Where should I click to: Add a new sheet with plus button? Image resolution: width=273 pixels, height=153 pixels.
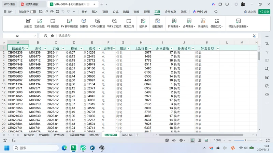pos(137,135)
